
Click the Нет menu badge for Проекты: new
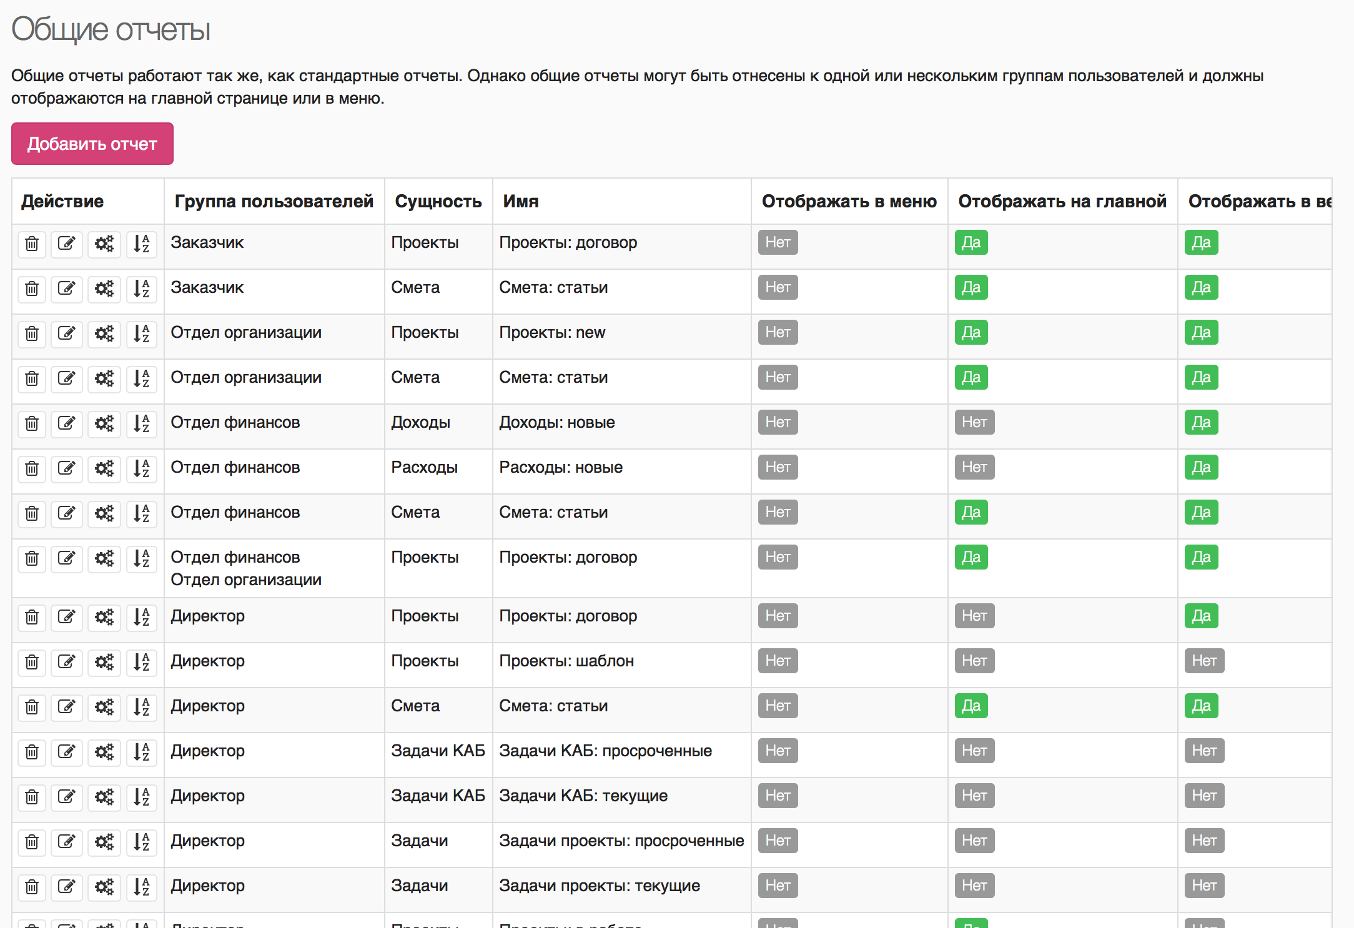778,332
